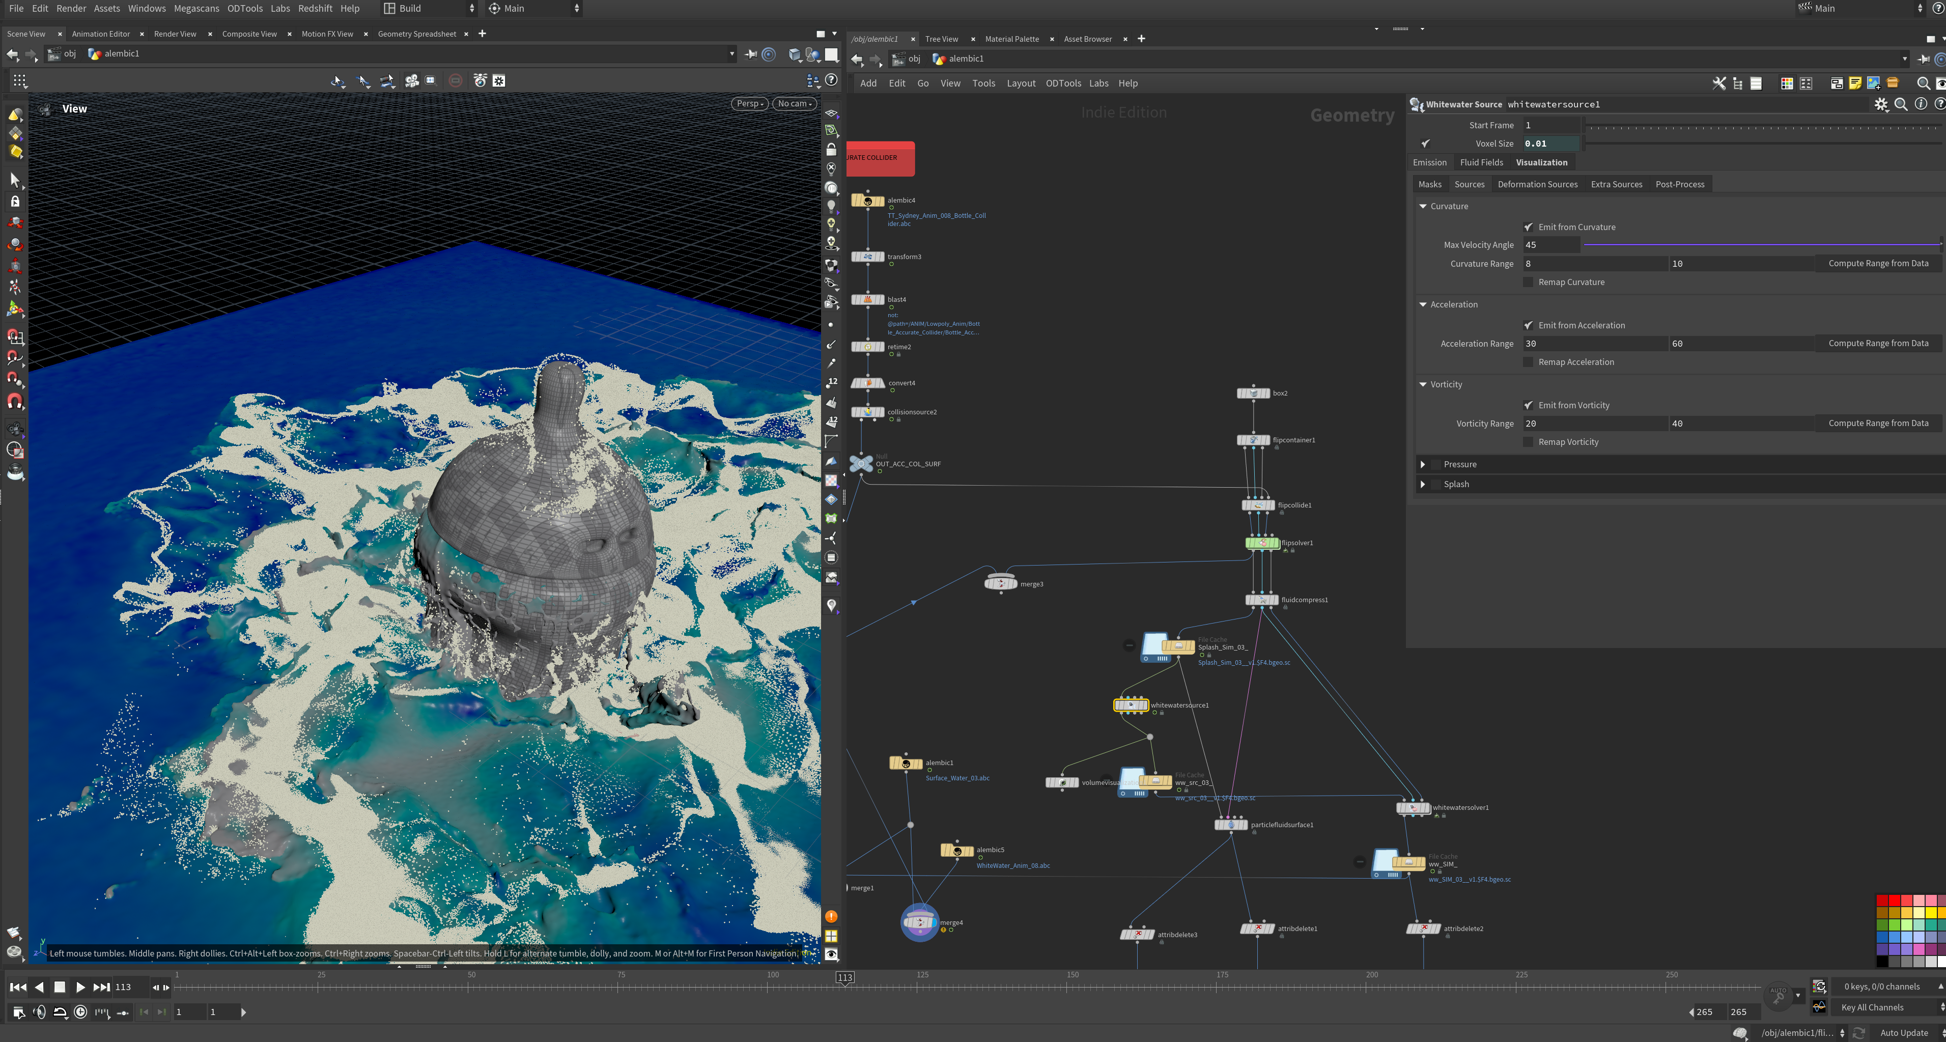The height and width of the screenshot is (1042, 1946).
Task: Click the network editor wrench tools icon
Action: (1719, 83)
